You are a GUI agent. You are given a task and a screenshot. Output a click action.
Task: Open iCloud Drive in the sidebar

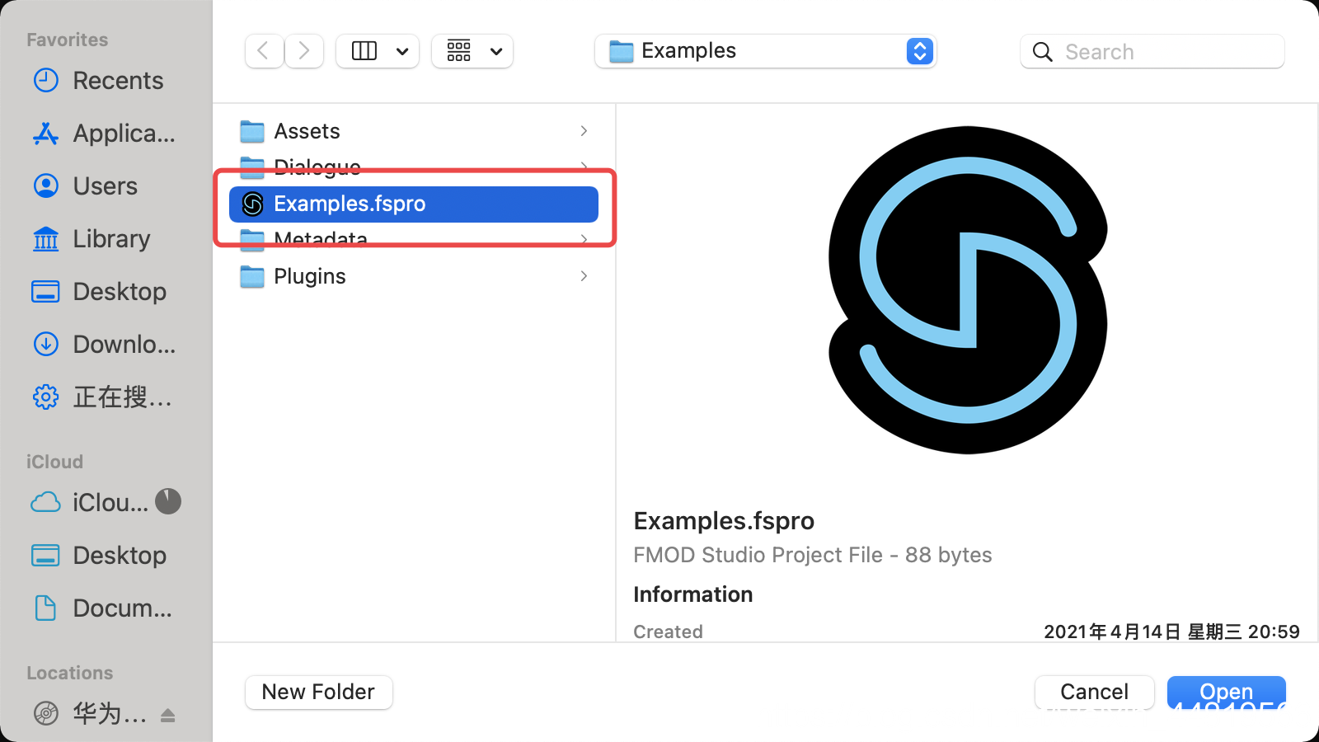pyautogui.click(x=89, y=503)
